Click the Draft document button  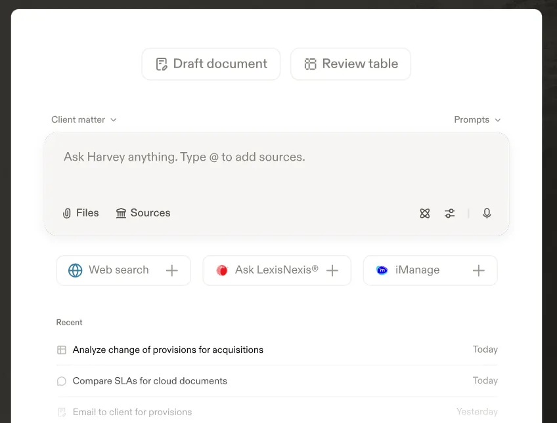(211, 64)
